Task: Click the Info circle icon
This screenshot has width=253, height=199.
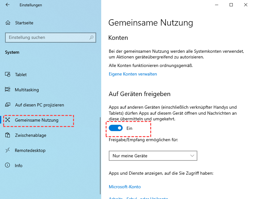Action: click(x=8, y=166)
